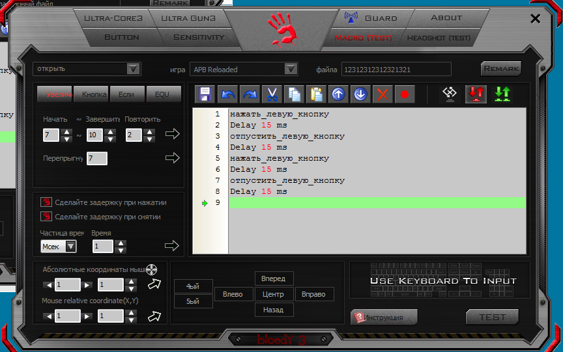563x352 pixels.
Task: Undo the last macro edit
Action: click(x=227, y=94)
